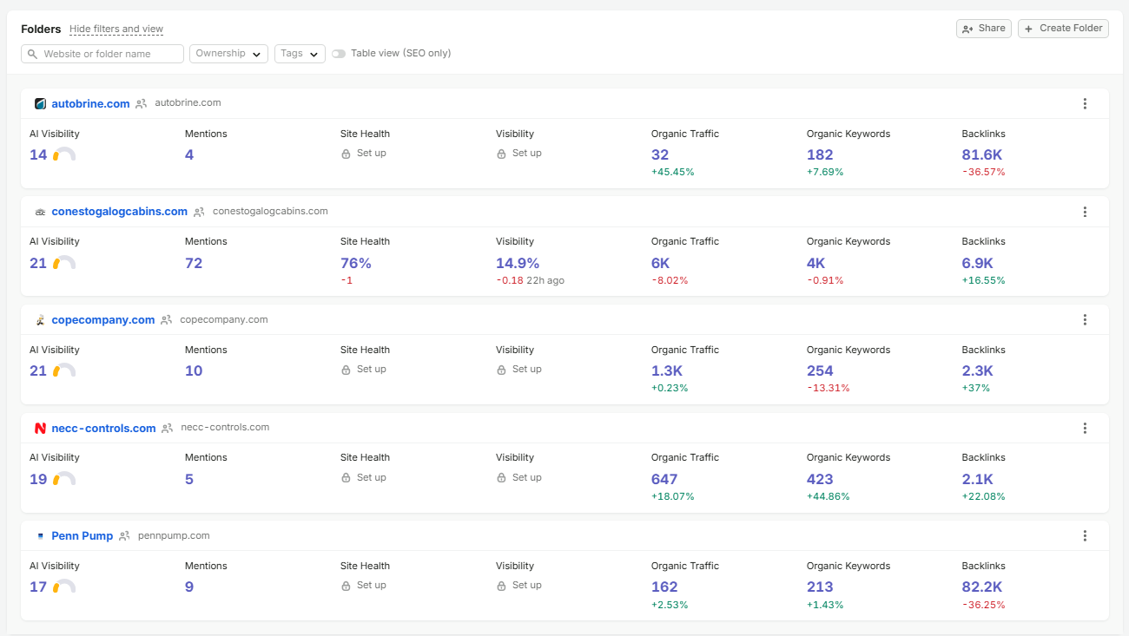Click the Penn Pump favicon
Viewport: 1129px width, 636px height.
point(40,536)
